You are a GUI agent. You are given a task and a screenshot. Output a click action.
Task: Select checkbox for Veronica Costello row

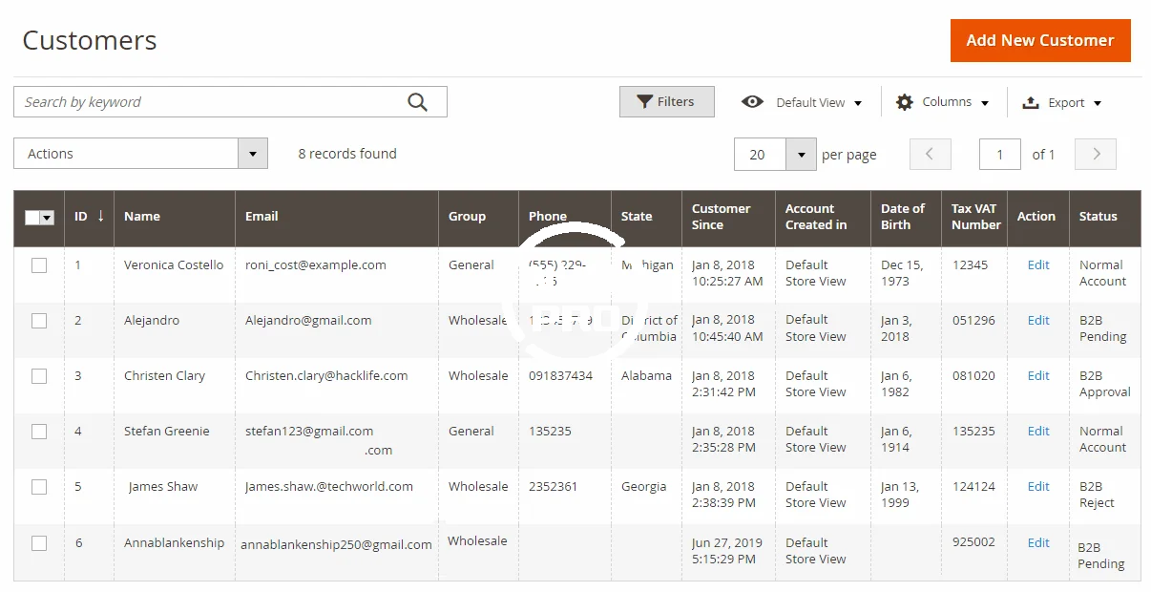point(39,265)
